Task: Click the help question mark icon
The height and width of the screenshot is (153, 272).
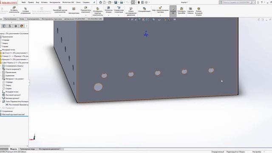Action: (x=262, y=2)
